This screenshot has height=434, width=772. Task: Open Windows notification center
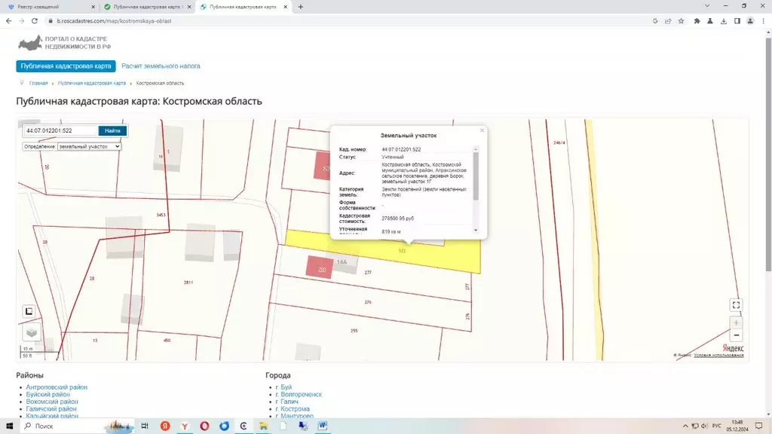758,426
